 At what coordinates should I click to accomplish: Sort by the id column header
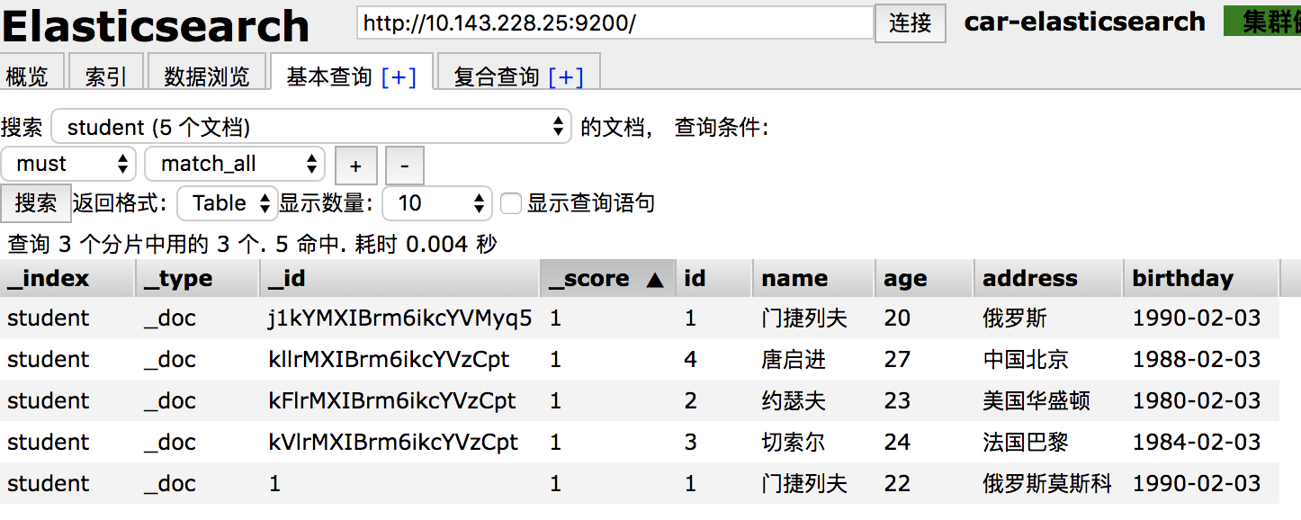coord(713,279)
